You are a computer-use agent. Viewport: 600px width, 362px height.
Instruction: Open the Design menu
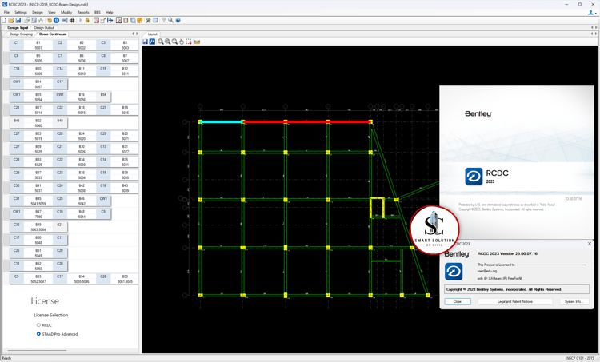click(38, 12)
